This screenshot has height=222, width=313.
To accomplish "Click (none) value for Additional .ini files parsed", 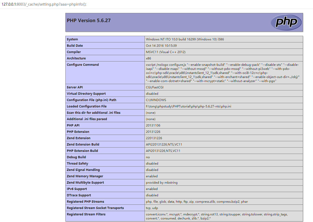I will click(x=151, y=119).
